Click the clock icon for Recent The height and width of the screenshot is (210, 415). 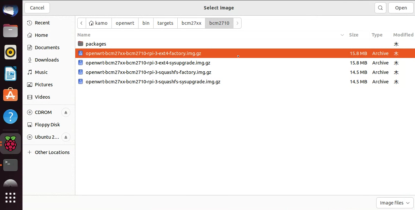(30, 23)
